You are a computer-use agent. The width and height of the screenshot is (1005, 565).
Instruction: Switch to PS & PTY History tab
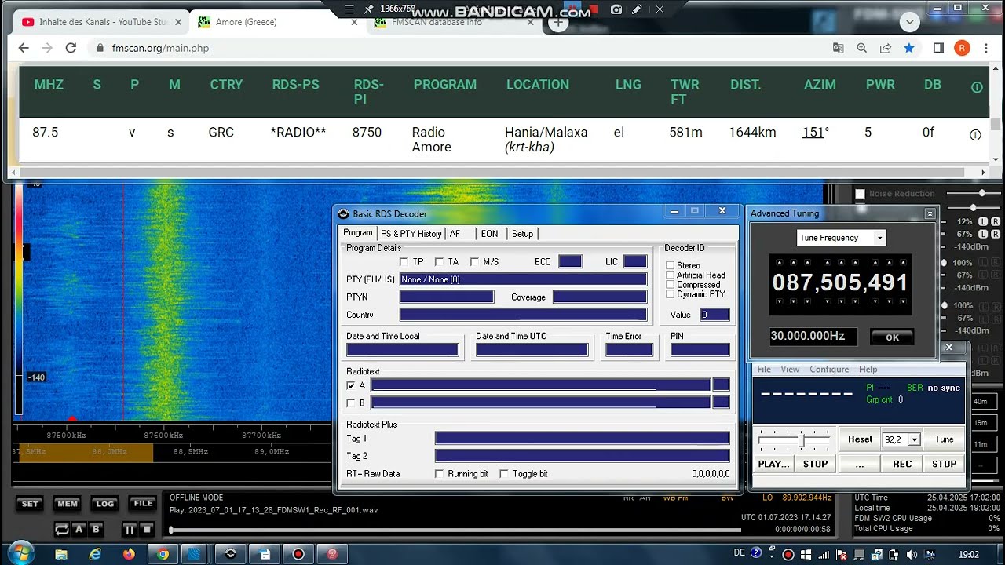tap(411, 234)
